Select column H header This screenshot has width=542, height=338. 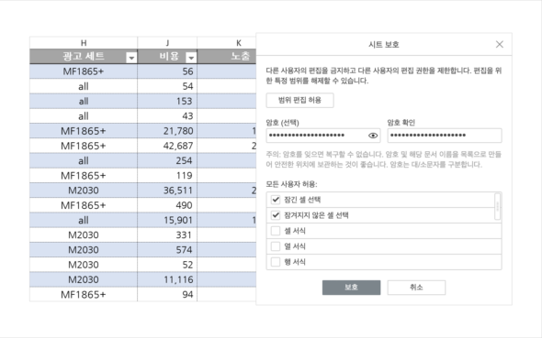click(84, 43)
